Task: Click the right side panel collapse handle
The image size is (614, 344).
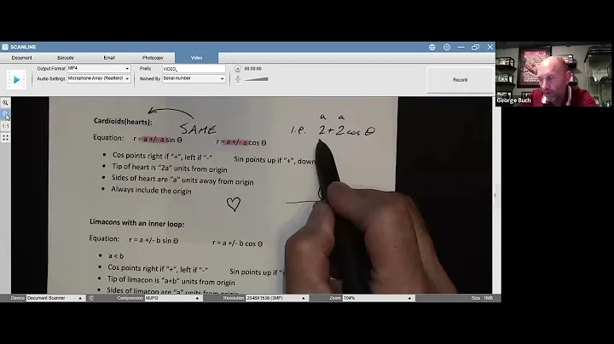Action: click(495, 195)
